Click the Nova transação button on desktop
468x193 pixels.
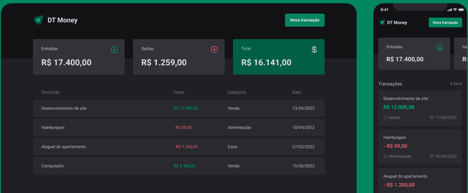305,20
